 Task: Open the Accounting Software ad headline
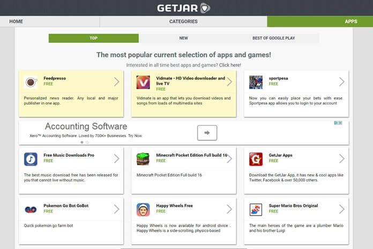click(86, 126)
